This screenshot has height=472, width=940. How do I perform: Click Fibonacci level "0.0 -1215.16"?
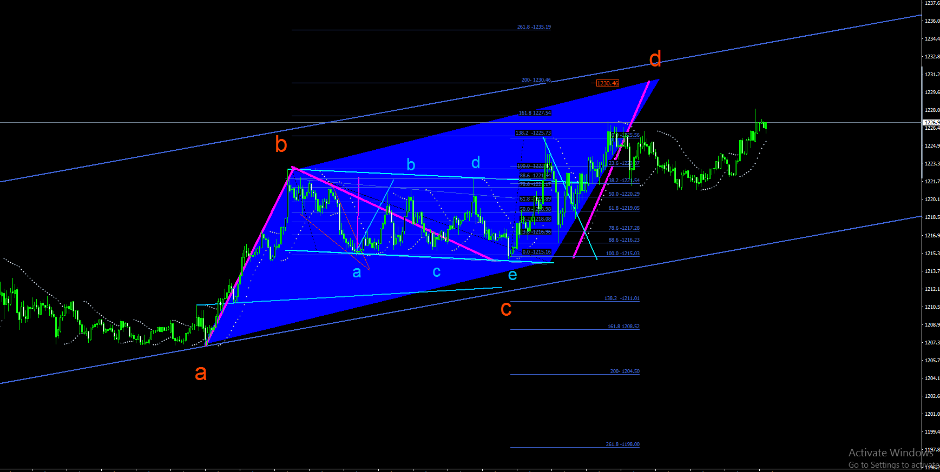(537, 252)
